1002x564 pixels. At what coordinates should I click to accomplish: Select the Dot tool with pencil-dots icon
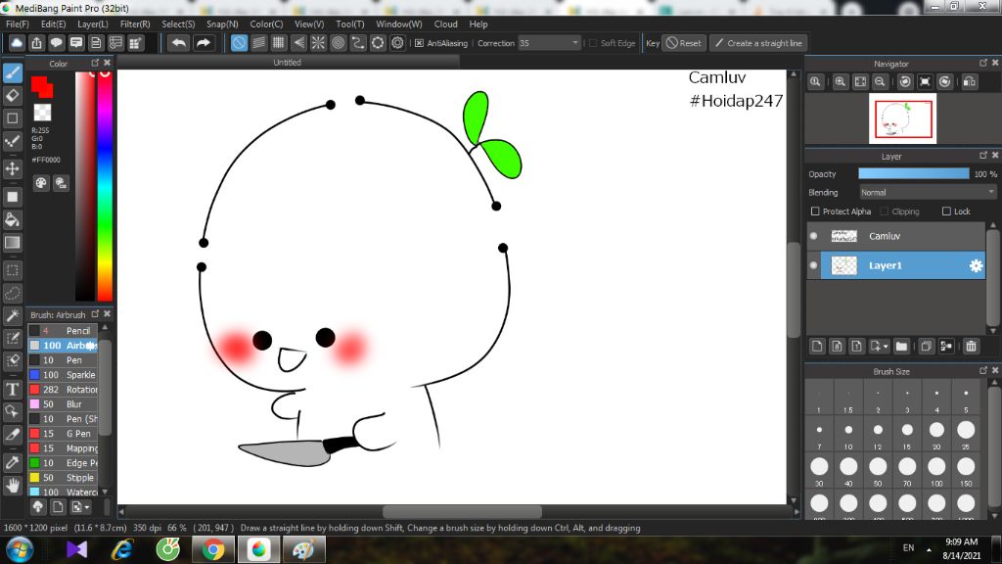click(x=12, y=141)
